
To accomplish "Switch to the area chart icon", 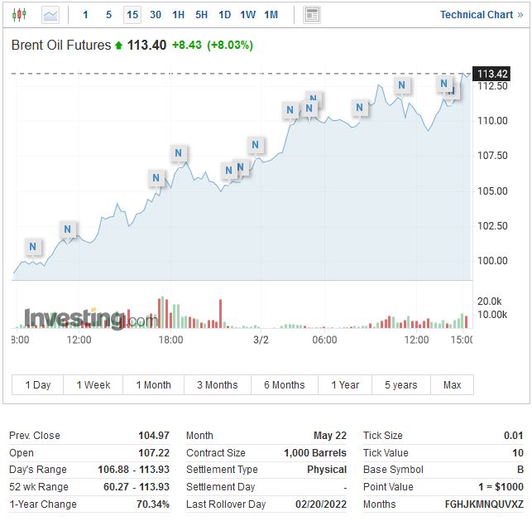I will pos(50,15).
